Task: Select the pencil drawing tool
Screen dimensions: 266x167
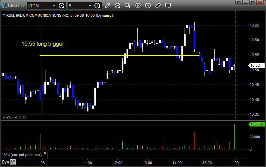Action: coord(107,6)
